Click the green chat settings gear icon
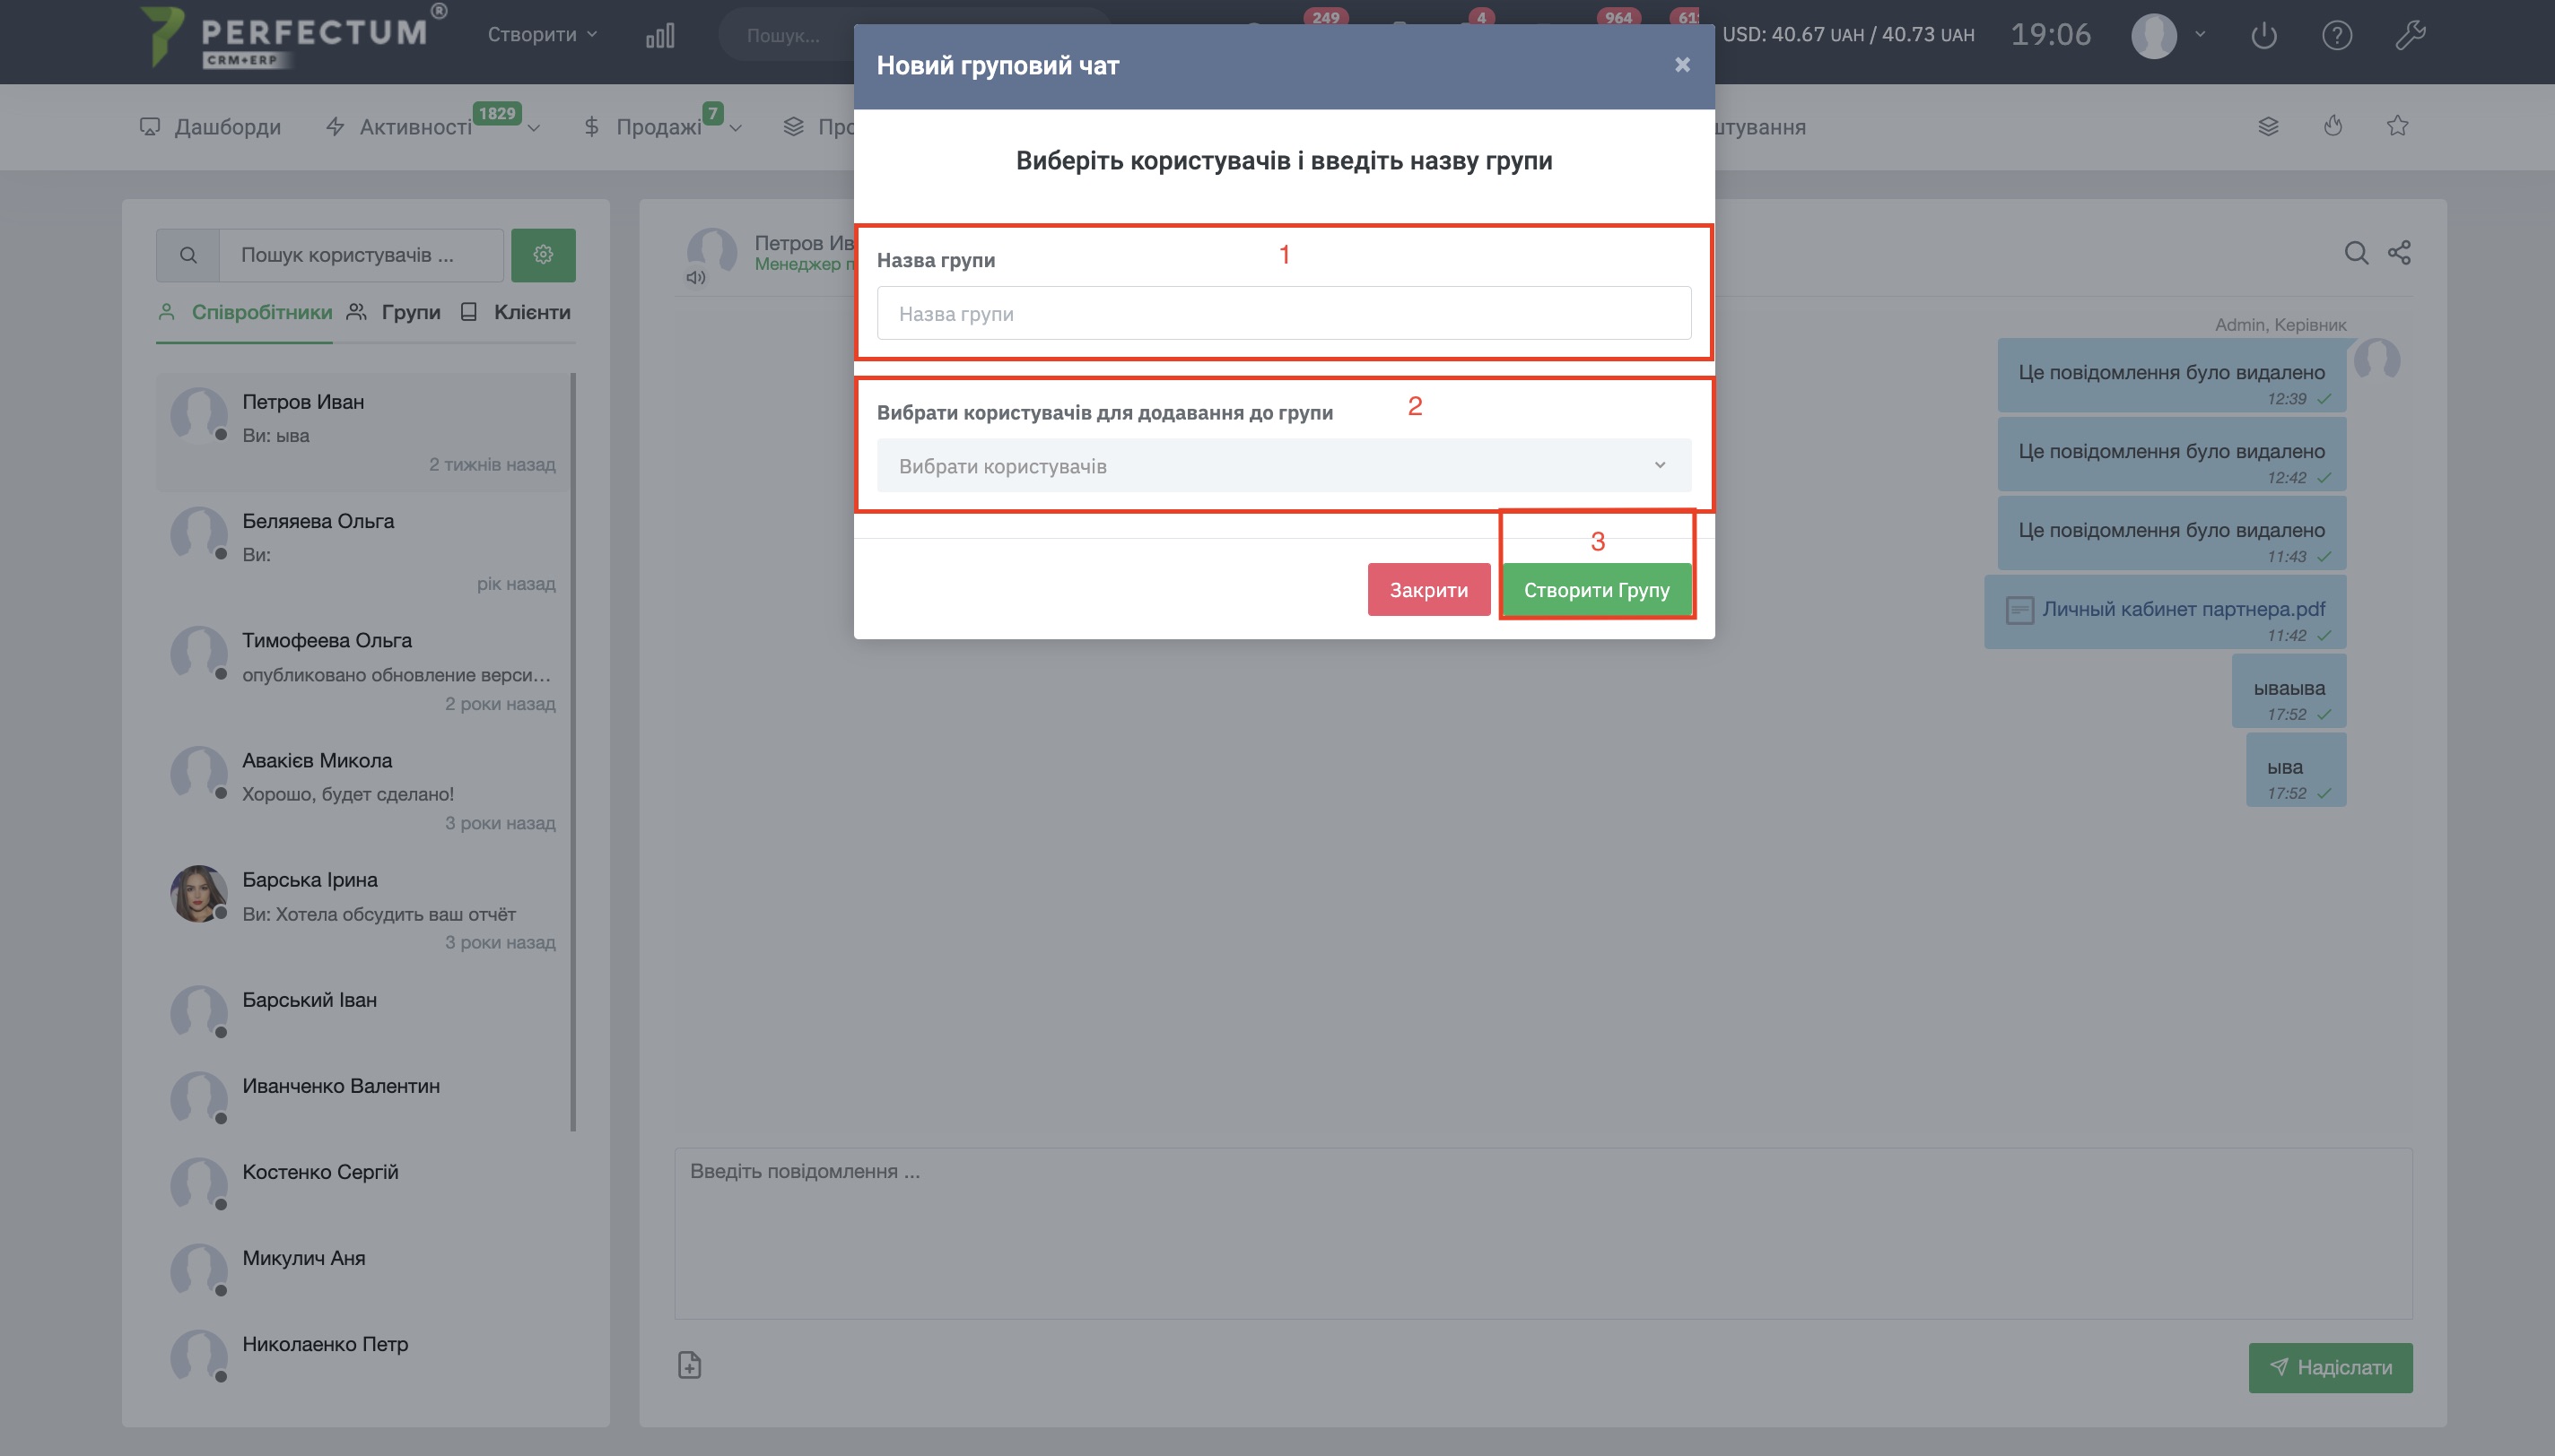 (x=544, y=255)
